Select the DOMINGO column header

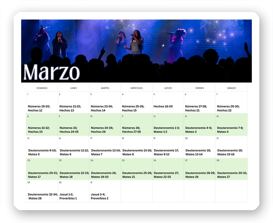click(42, 88)
